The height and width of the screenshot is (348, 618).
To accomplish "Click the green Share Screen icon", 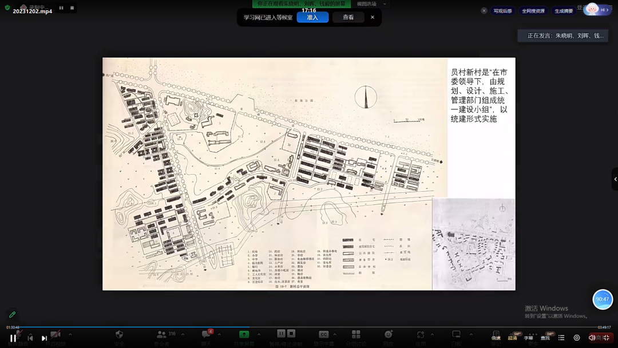I will click(244, 335).
